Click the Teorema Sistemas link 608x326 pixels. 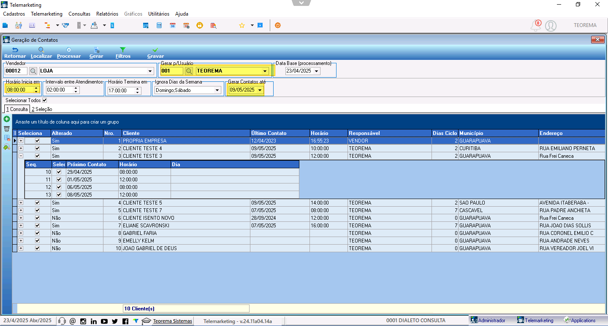173,321
